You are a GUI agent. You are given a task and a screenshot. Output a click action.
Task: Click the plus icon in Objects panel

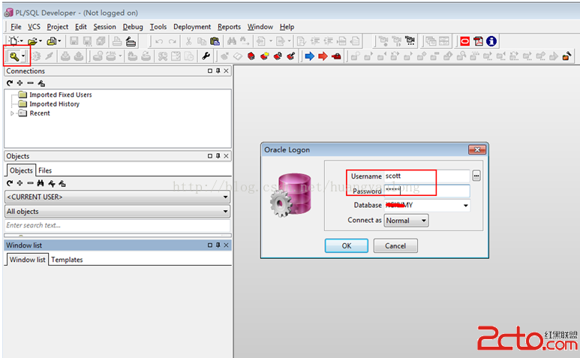pos(20,183)
